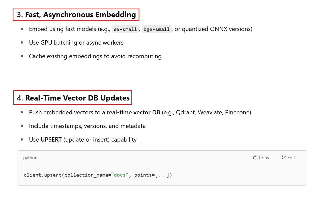The width and height of the screenshot is (321, 197).
Task: Click the bold UPSERT word
Action: click(51, 140)
